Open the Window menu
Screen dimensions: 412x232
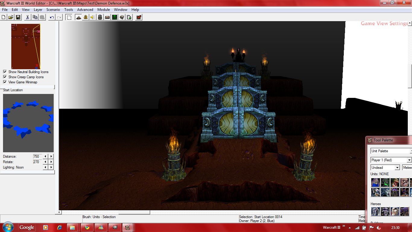[121, 10]
